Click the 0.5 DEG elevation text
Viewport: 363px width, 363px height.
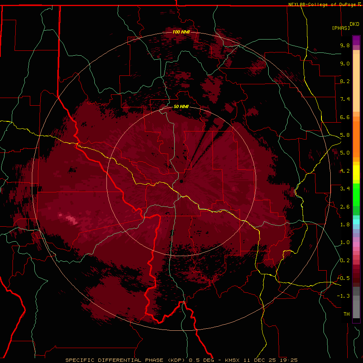tap(201, 360)
